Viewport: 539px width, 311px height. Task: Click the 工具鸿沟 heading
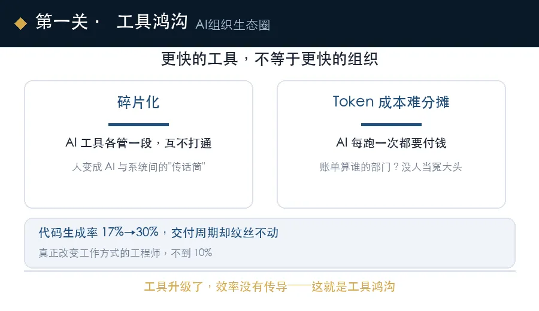click(152, 22)
